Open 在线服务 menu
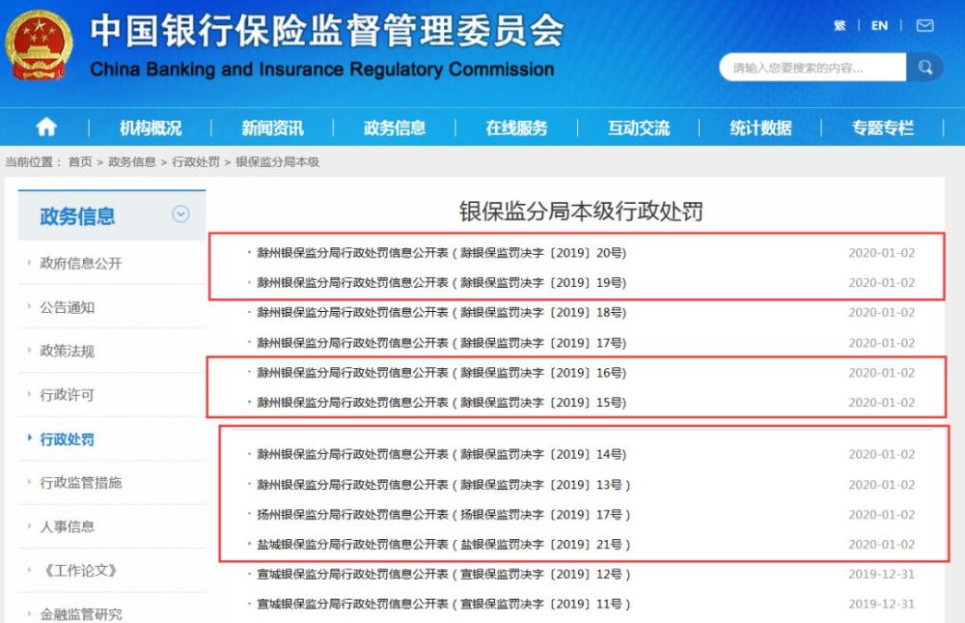The width and height of the screenshot is (965, 623). point(516,128)
